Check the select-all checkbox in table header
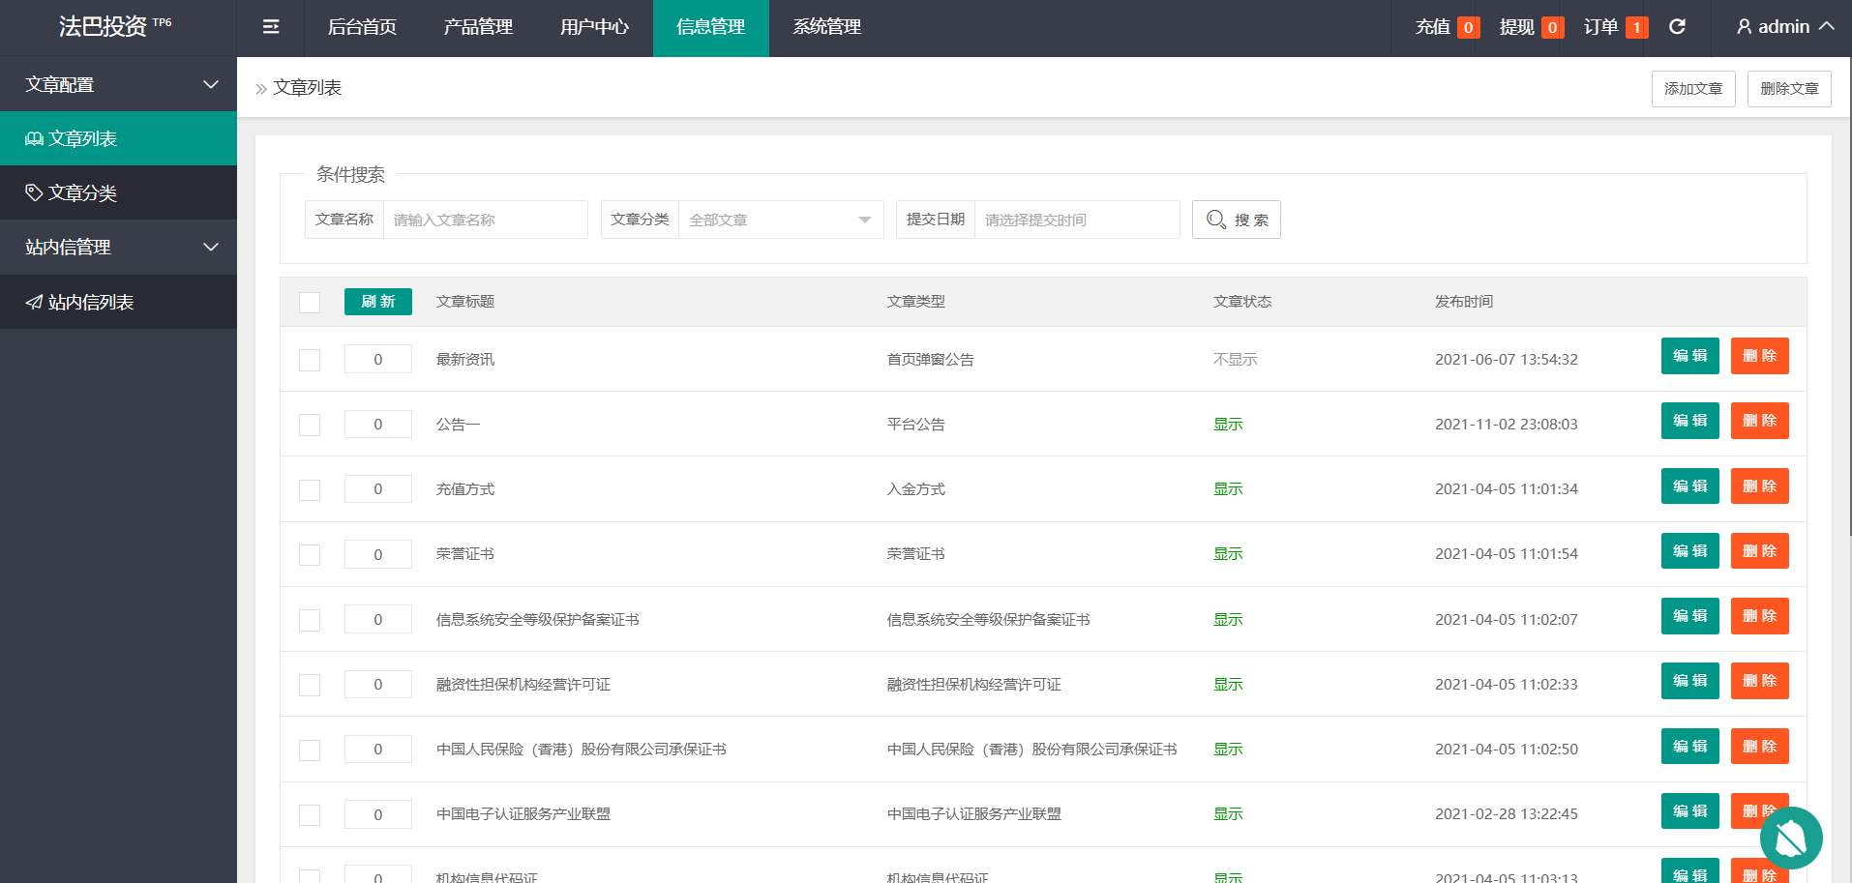 [x=310, y=302]
